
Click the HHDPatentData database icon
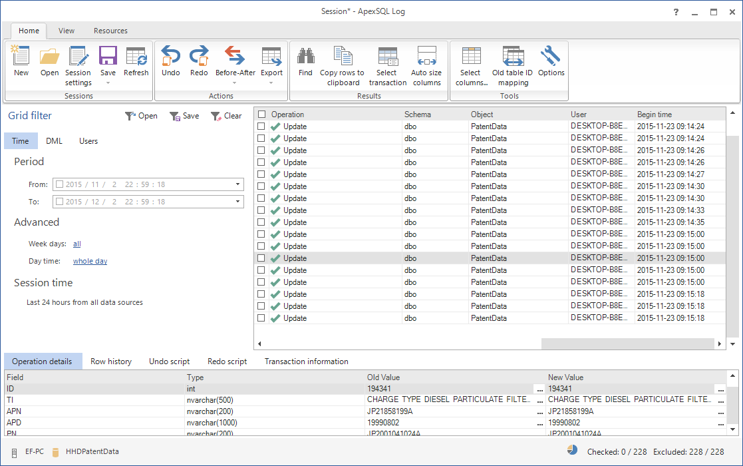point(55,452)
